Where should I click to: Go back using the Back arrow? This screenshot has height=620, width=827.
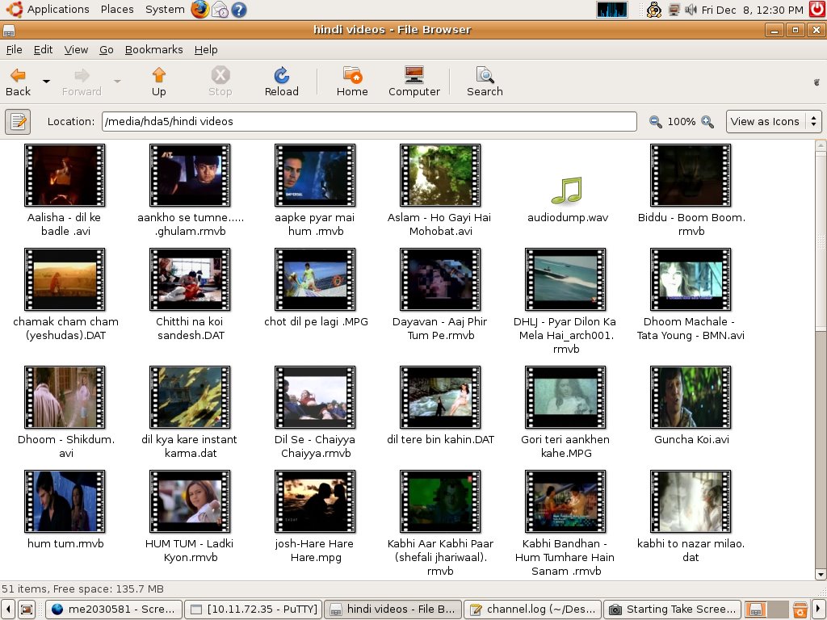[x=18, y=82]
